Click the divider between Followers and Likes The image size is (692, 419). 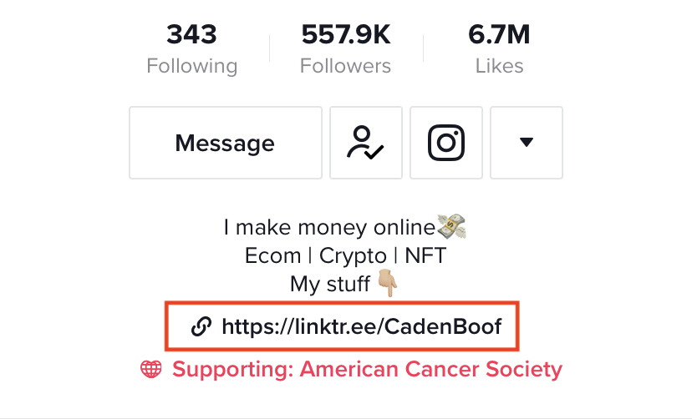point(423,48)
